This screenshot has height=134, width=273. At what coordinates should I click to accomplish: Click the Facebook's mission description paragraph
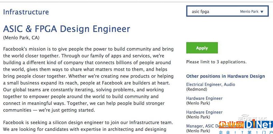pos(88,79)
